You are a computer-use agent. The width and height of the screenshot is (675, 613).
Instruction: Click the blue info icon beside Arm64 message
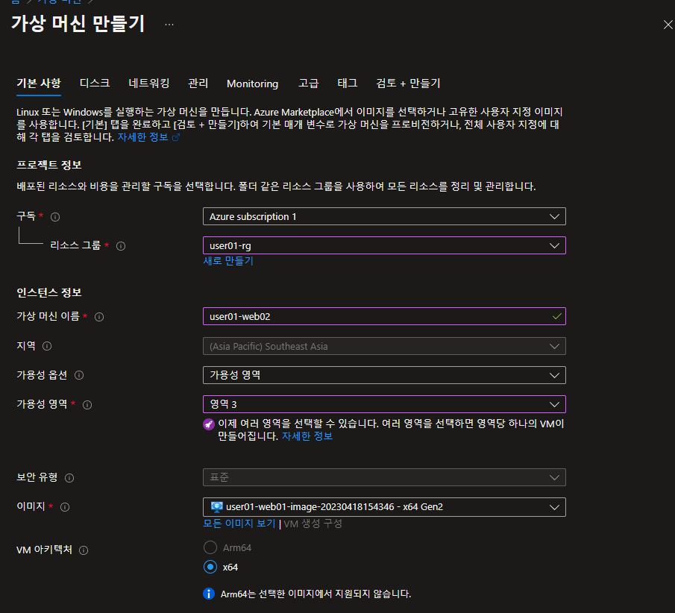coord(209,594)
